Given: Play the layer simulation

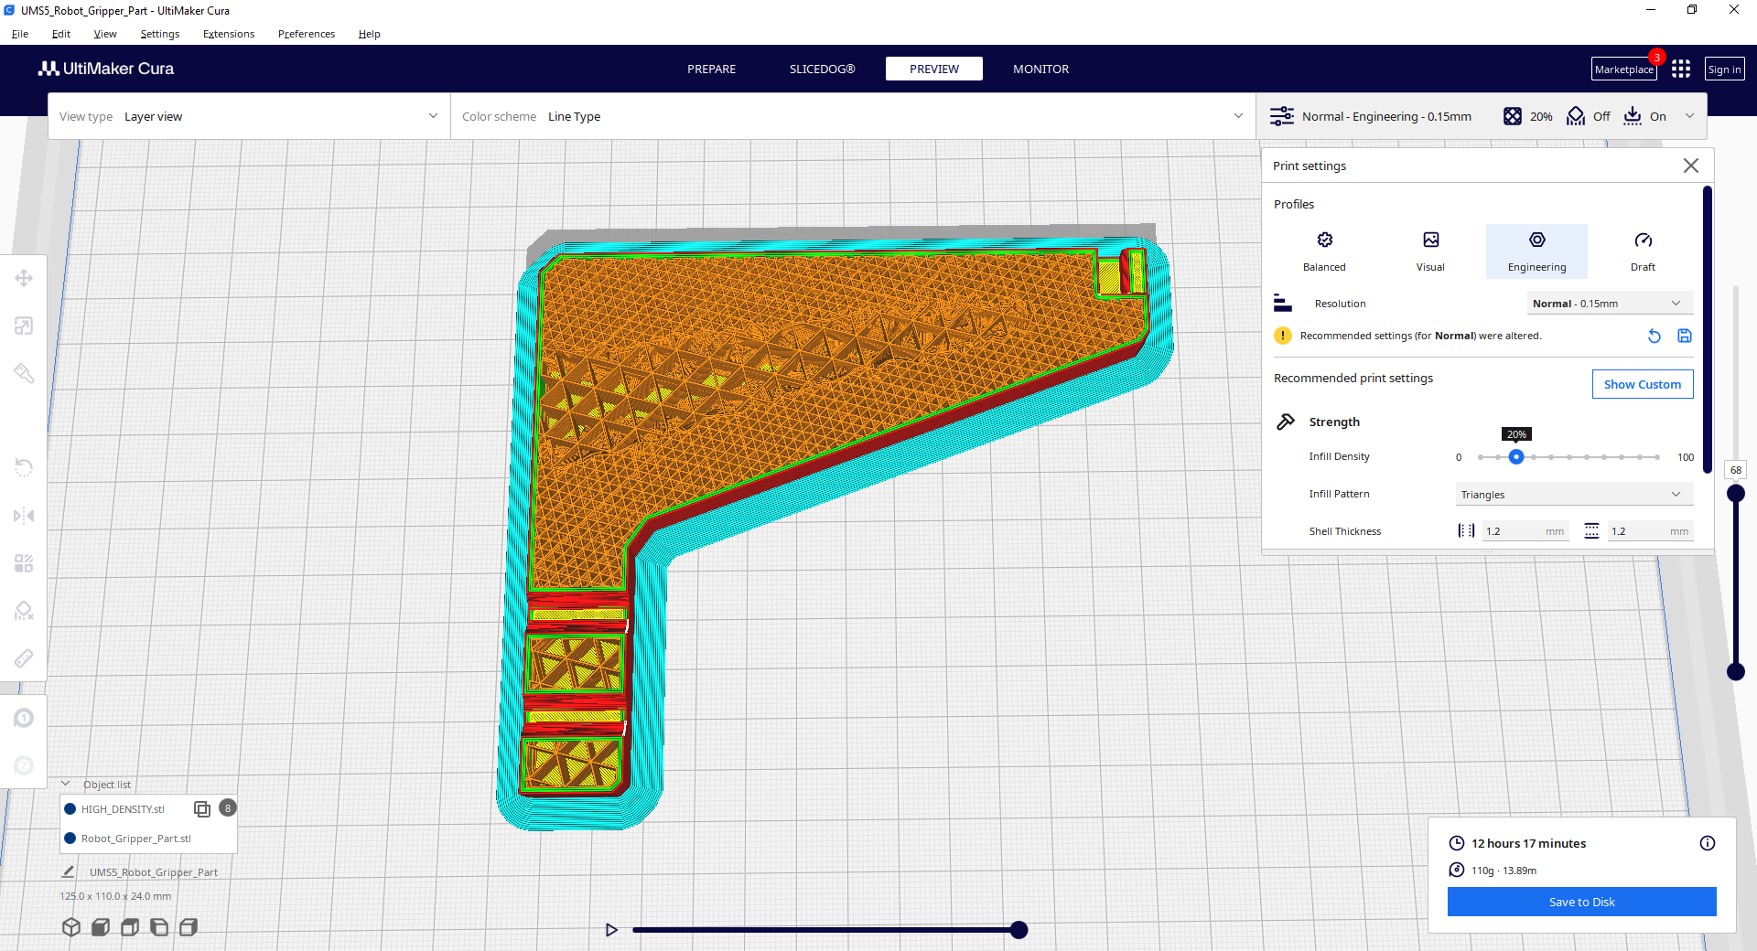Looking at the screenshot, I should click(x=611, y=930).
